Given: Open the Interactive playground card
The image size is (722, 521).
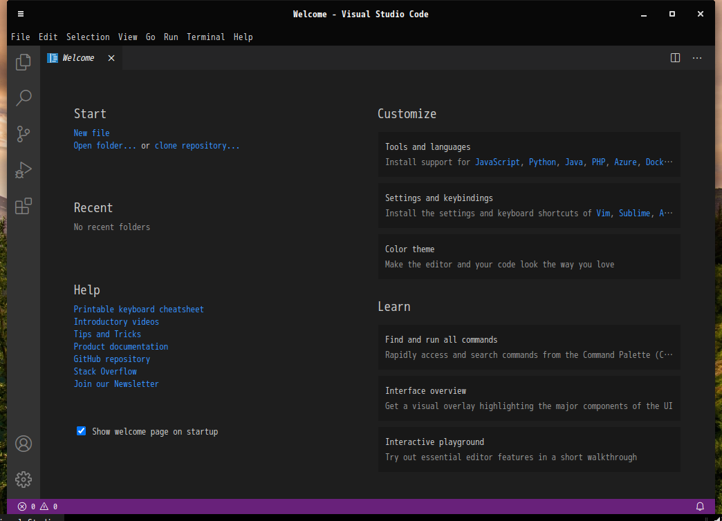Looking at the screenshot, I should (529, 450).
